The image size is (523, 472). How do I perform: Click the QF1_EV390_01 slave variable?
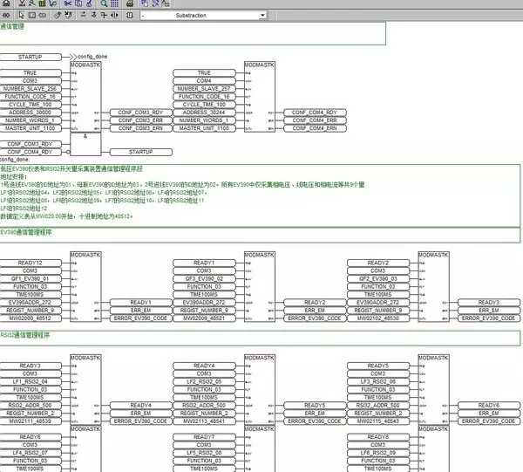click(x=31, y=279)
